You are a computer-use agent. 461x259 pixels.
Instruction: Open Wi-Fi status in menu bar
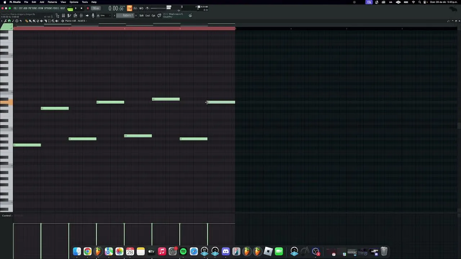pyautogui.click(x=413, y=2)
